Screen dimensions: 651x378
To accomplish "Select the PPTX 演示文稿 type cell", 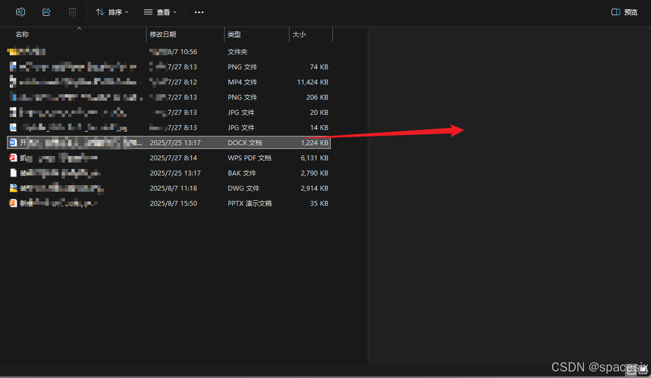I will pyautogui.click(x=249, y=204).
